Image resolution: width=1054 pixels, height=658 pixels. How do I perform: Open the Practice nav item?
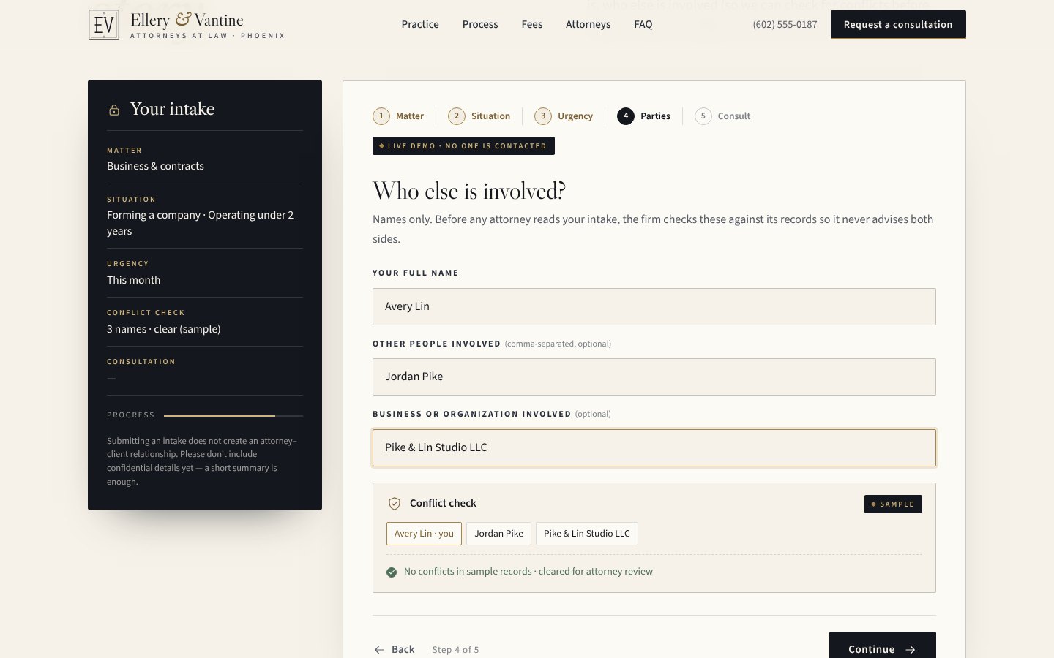pyautogui.click(x=420, y=24)
